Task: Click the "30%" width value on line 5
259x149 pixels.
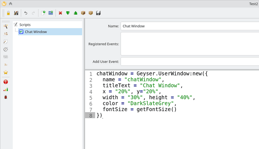Action: [135, 97]
